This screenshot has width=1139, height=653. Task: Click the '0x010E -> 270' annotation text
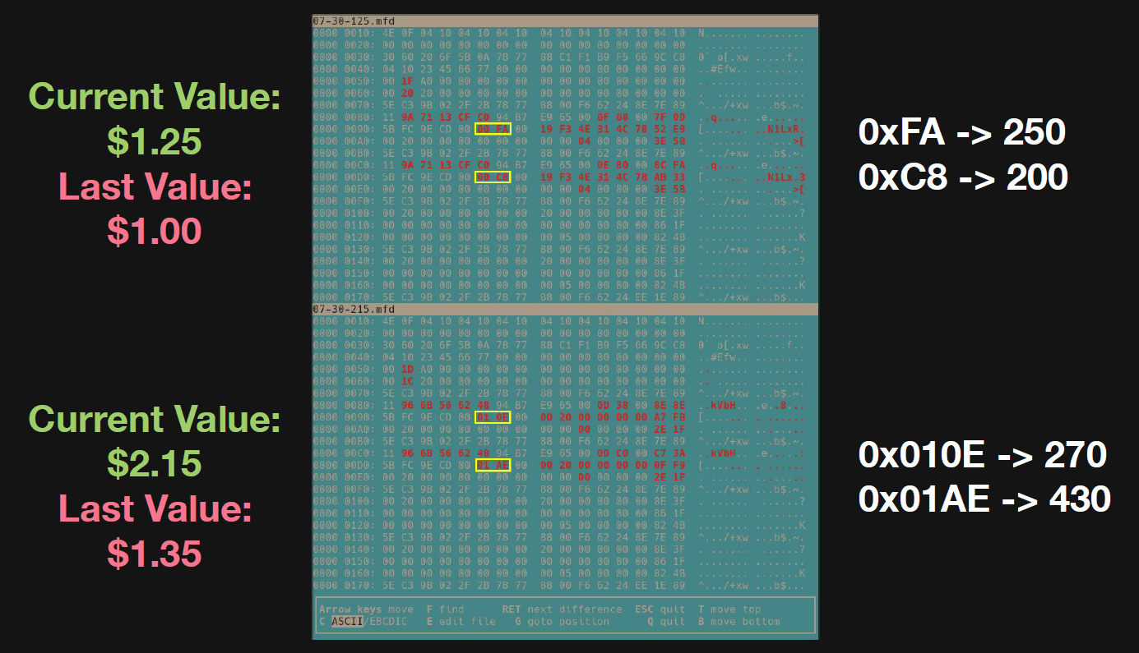pos(984,454)
